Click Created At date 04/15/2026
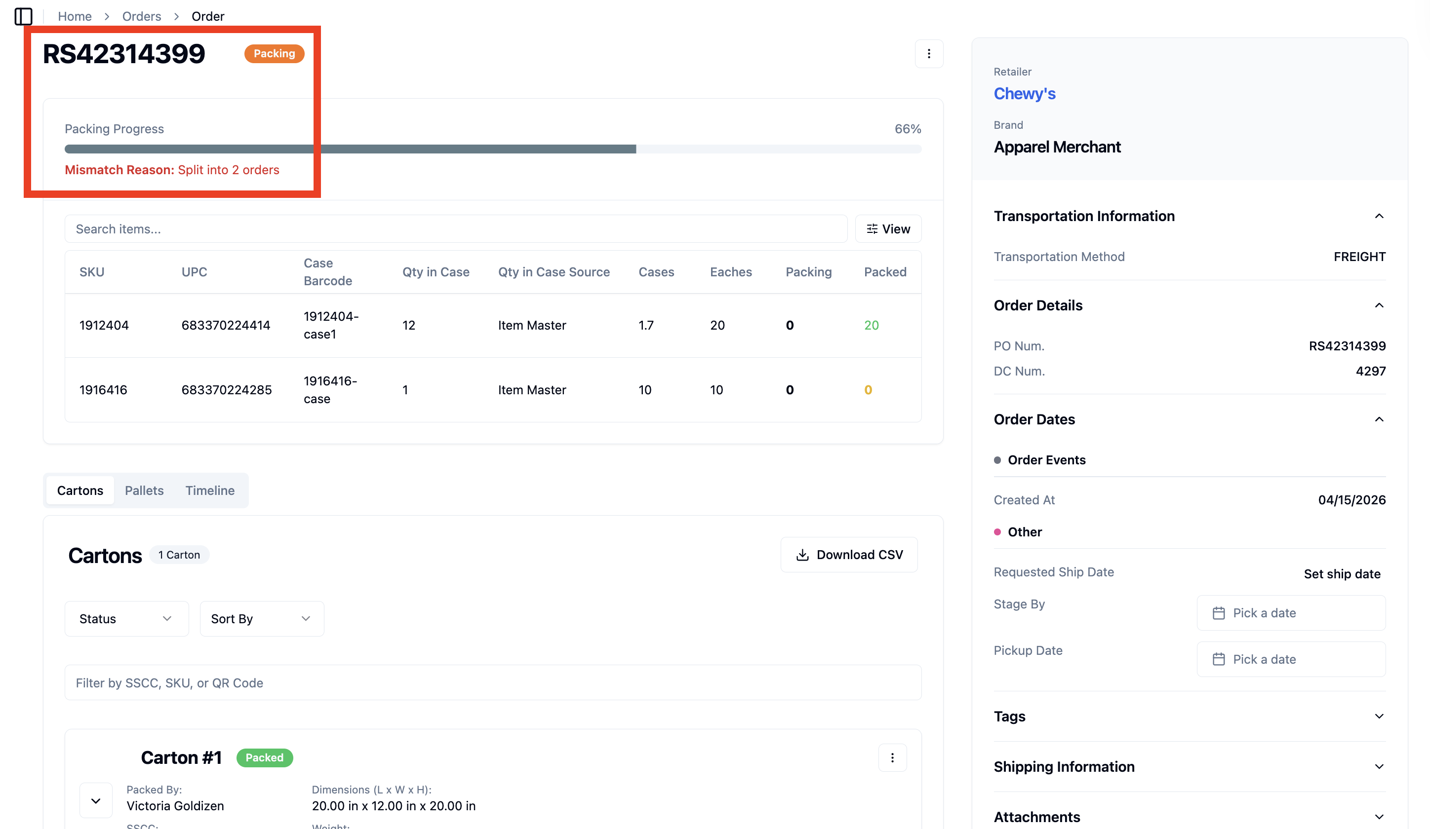Image resolution: width=1430 pixels, height=829 pixels. pyautogui.click(x=1351, y=500)
